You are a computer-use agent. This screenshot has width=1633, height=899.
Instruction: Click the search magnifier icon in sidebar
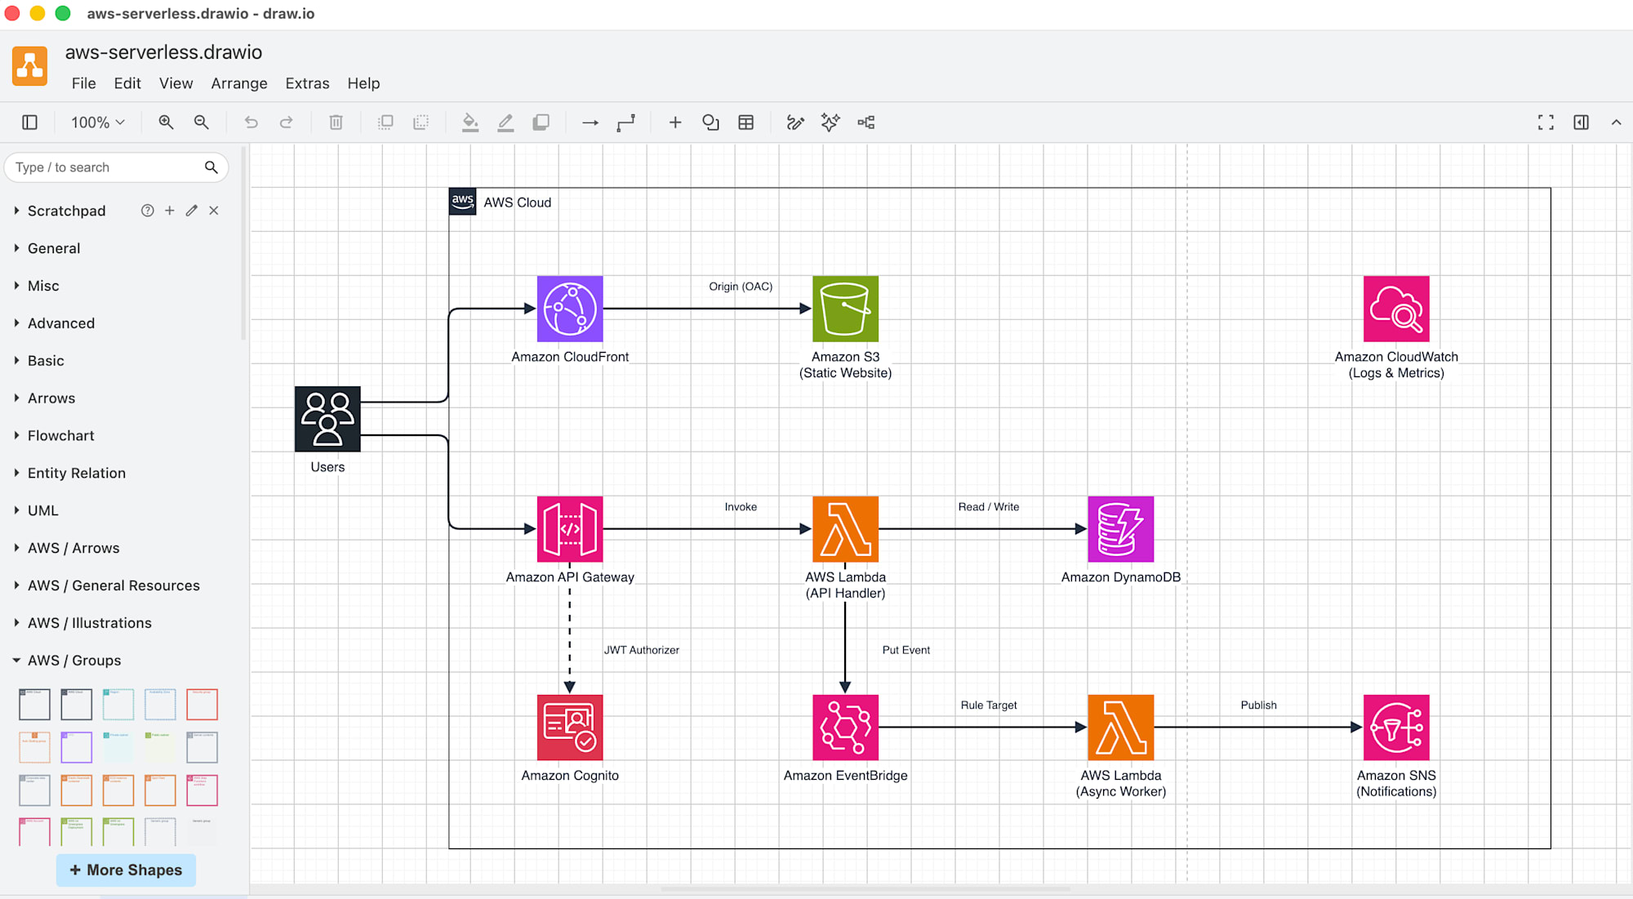pos(211,167)
